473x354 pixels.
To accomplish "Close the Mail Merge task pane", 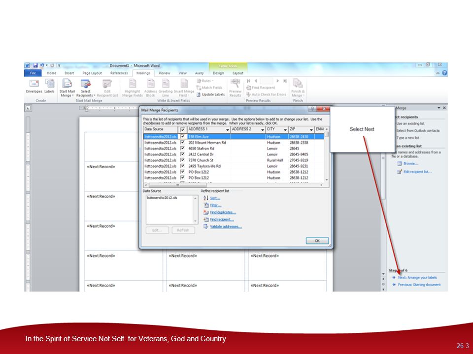I will click(444, 108).
